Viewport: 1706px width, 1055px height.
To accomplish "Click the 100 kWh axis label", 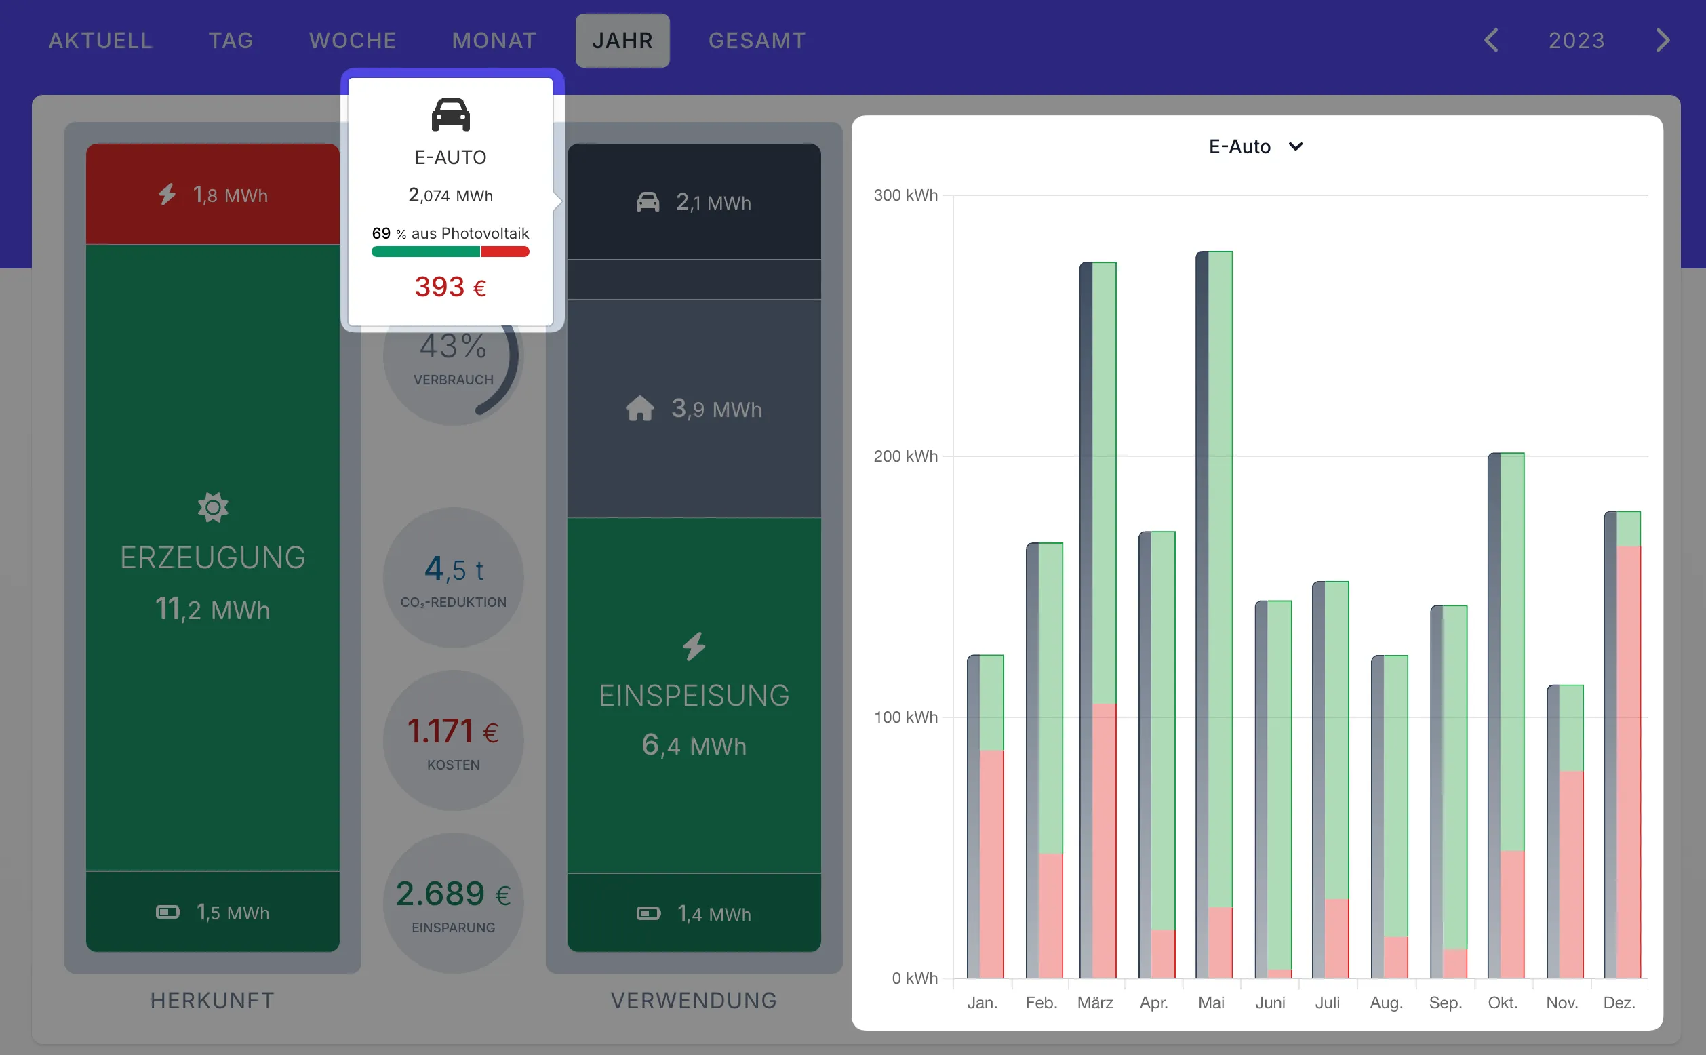I will (x=906, y=717).
